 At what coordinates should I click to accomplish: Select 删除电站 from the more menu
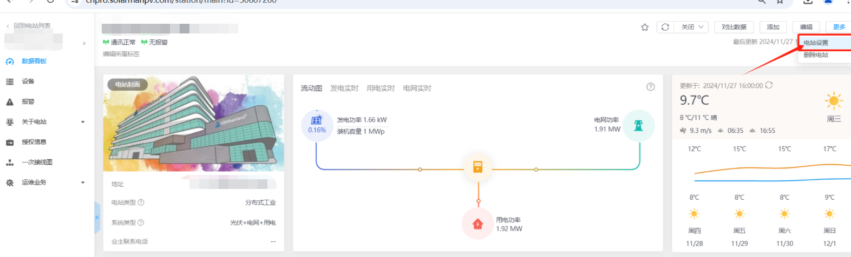(x=816, y=55)
